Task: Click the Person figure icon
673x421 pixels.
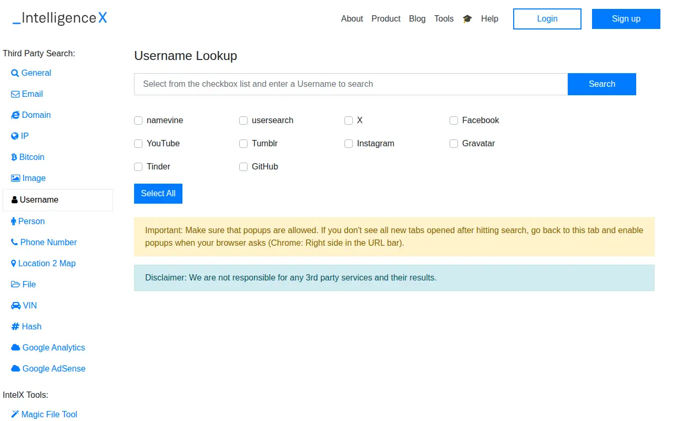Action: coord(14,222)
